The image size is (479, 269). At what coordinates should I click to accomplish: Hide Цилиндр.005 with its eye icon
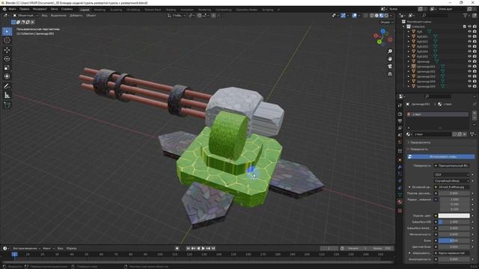pos(469,87)
